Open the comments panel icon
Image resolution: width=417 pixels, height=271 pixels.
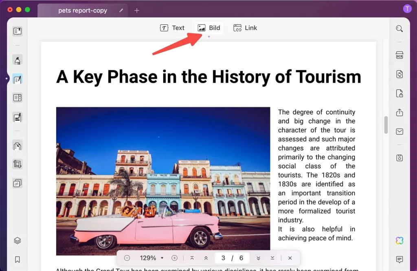coord(399,259)
